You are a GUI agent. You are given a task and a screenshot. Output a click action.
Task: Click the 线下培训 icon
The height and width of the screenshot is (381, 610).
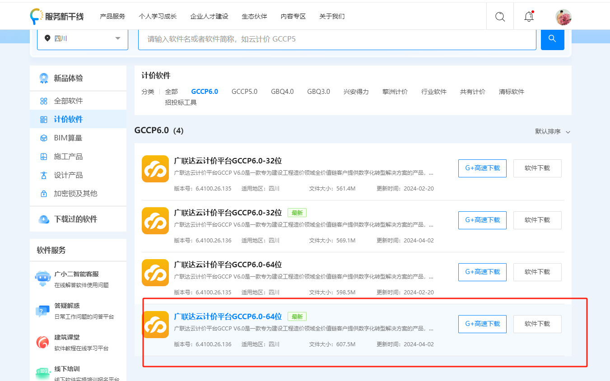point(42,373)
